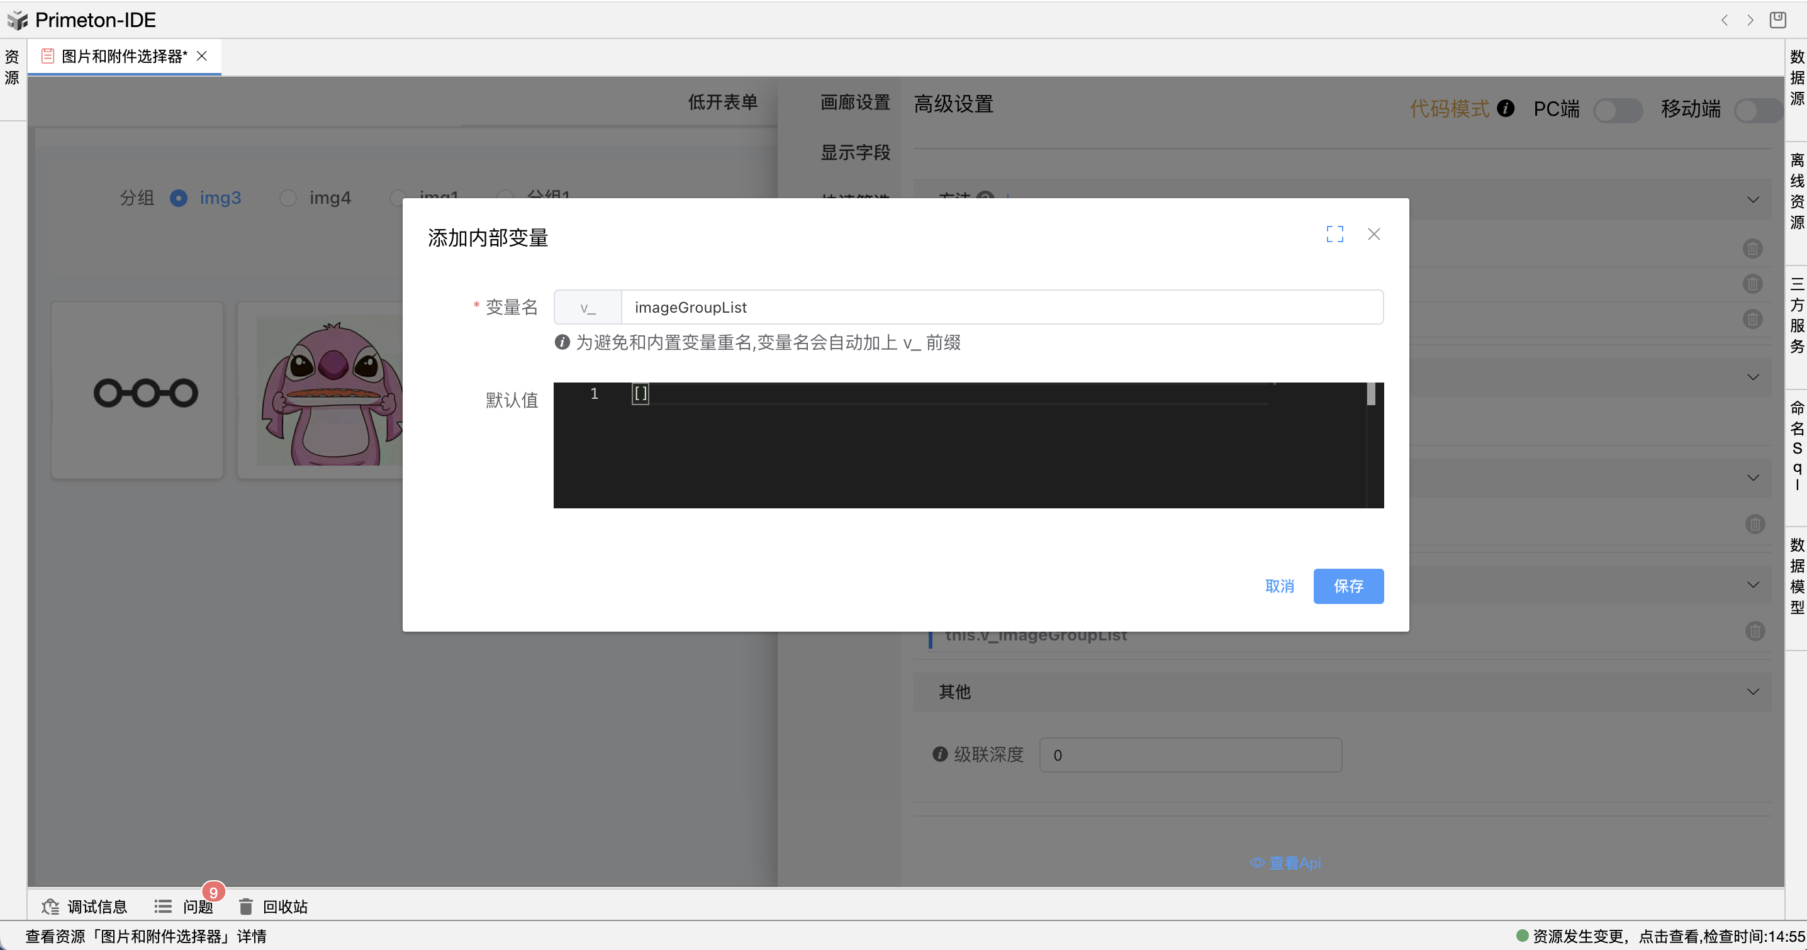This screenshot has width=1807, height=950.
Task: Collapse the 其他 section
Action: coord(1752,692)
